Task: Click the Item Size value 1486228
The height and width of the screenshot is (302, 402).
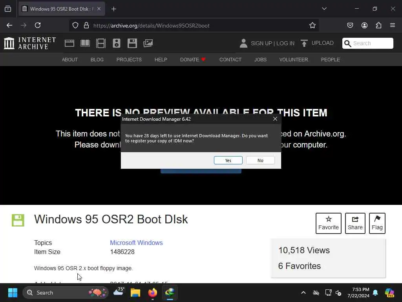Action: tap(122, 252)
